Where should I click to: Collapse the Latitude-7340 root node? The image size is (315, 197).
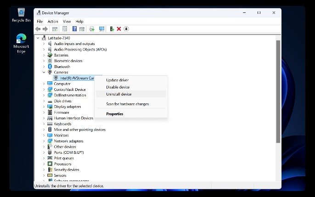coord(38,38)
